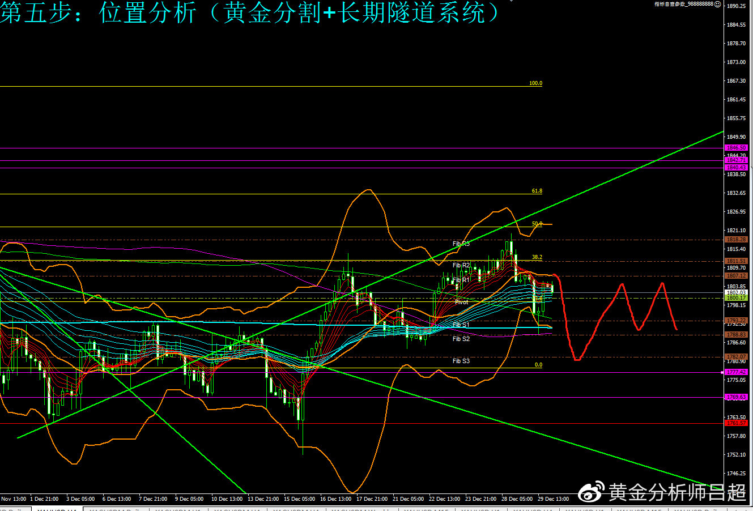Screen dimensions: 753x511
Task: Click the 1746.25 price scale value
Action: click(736, 474)
